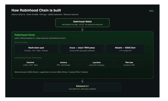Image resolution: width=168 pixels, height=101 pixels.
Task: Click the Robinhood Wallet box
Action: coord(82,23)
